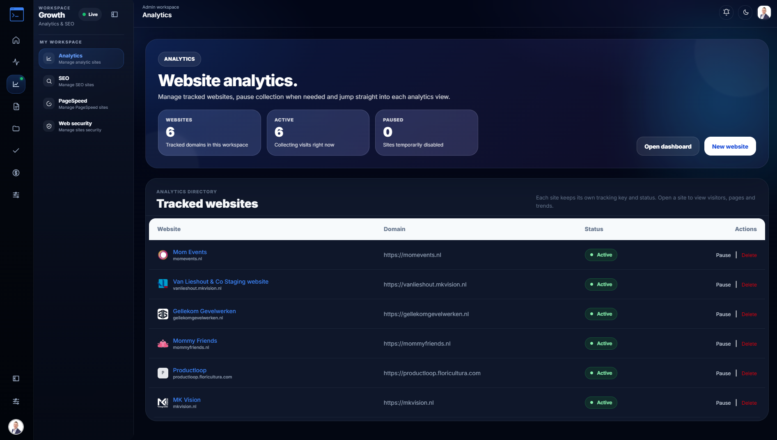Click the Live status badge
Image resolution: width=777 pixels, height=440 pixels.
tap(90, 14)
